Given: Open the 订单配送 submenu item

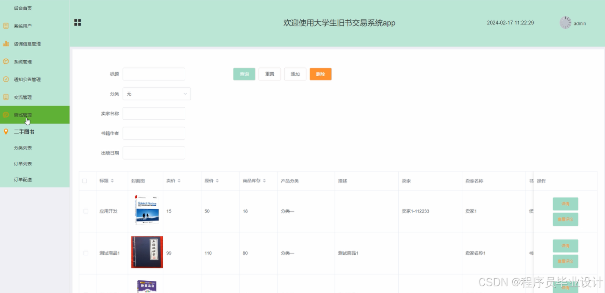Looking at the screenshot, I should coord(35,180).
